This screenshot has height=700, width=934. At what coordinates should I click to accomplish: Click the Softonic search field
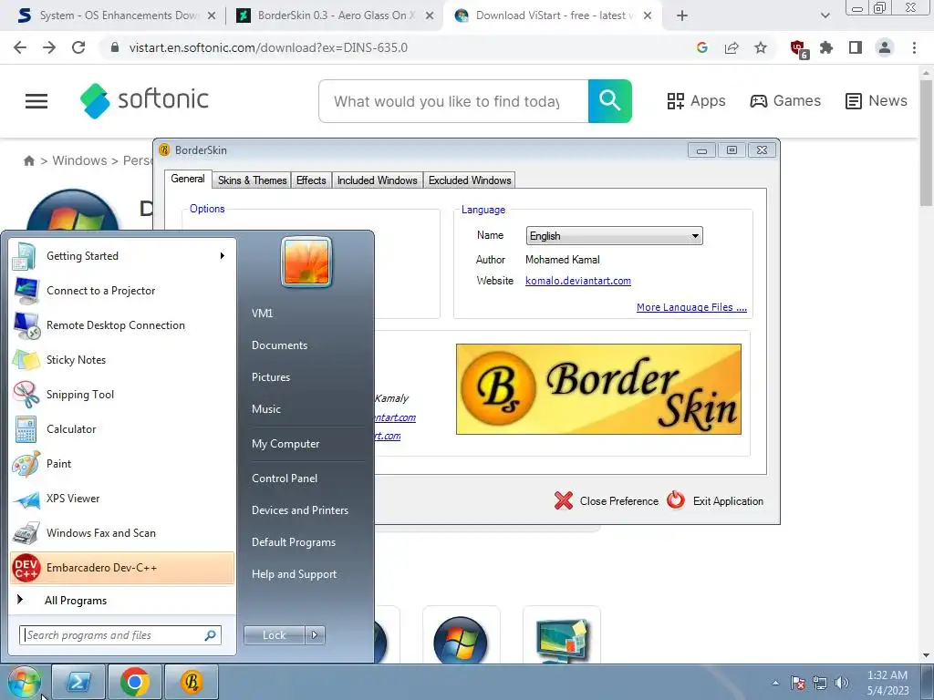(453, 101)
